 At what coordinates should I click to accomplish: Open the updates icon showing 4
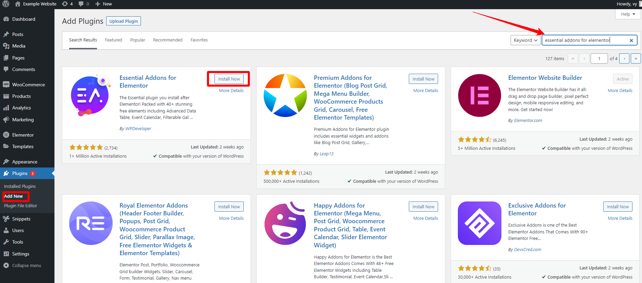tap(65, 4)
